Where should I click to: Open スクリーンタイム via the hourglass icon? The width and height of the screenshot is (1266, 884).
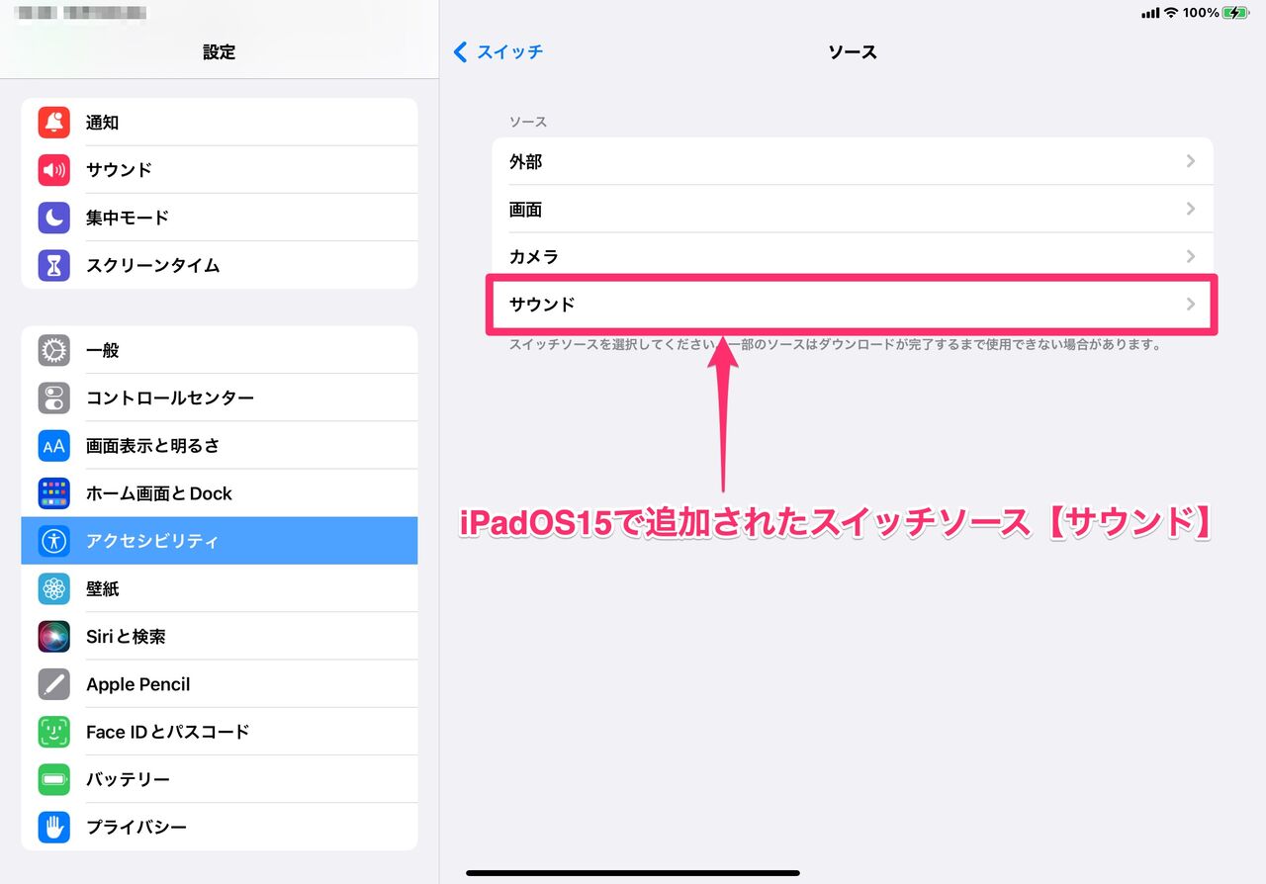coord(53,264)
